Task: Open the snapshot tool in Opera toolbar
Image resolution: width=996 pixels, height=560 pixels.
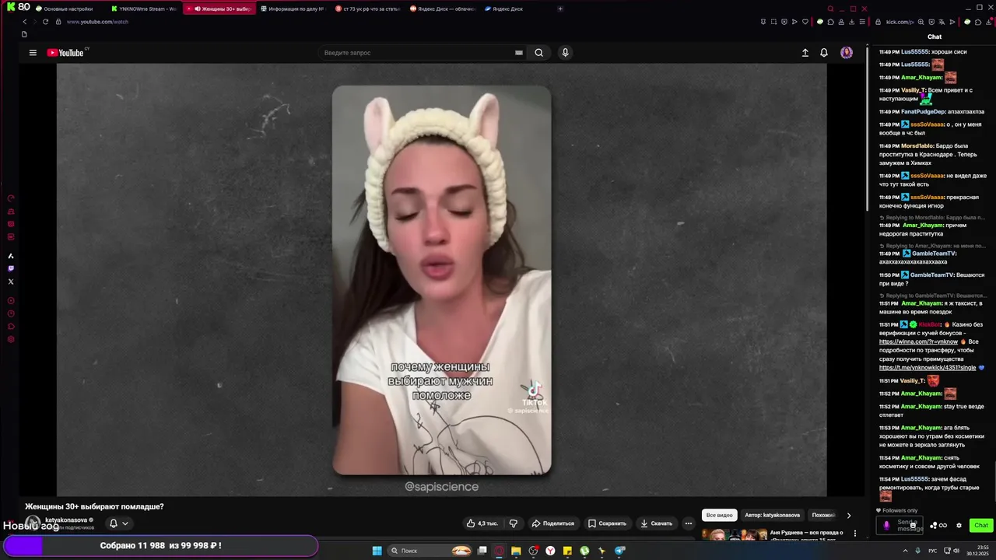Action: pos(773,22)
